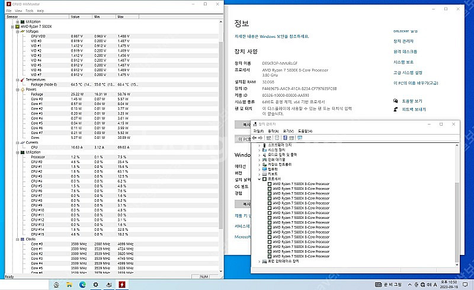Viewport: 474px width, 290px height.
Task: Expand the 휴먼 인터페이스 장치 category chevron
Action: coord(260,262)
